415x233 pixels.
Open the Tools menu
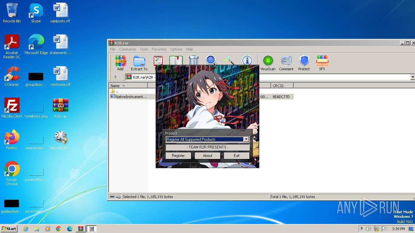click(144, 49)
